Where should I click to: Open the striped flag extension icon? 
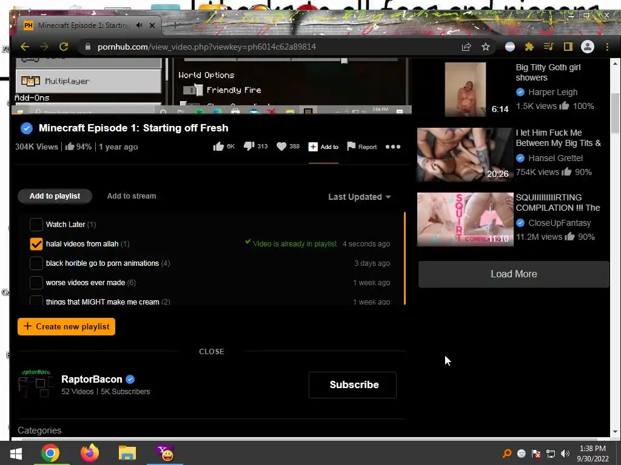pos(509,47)
